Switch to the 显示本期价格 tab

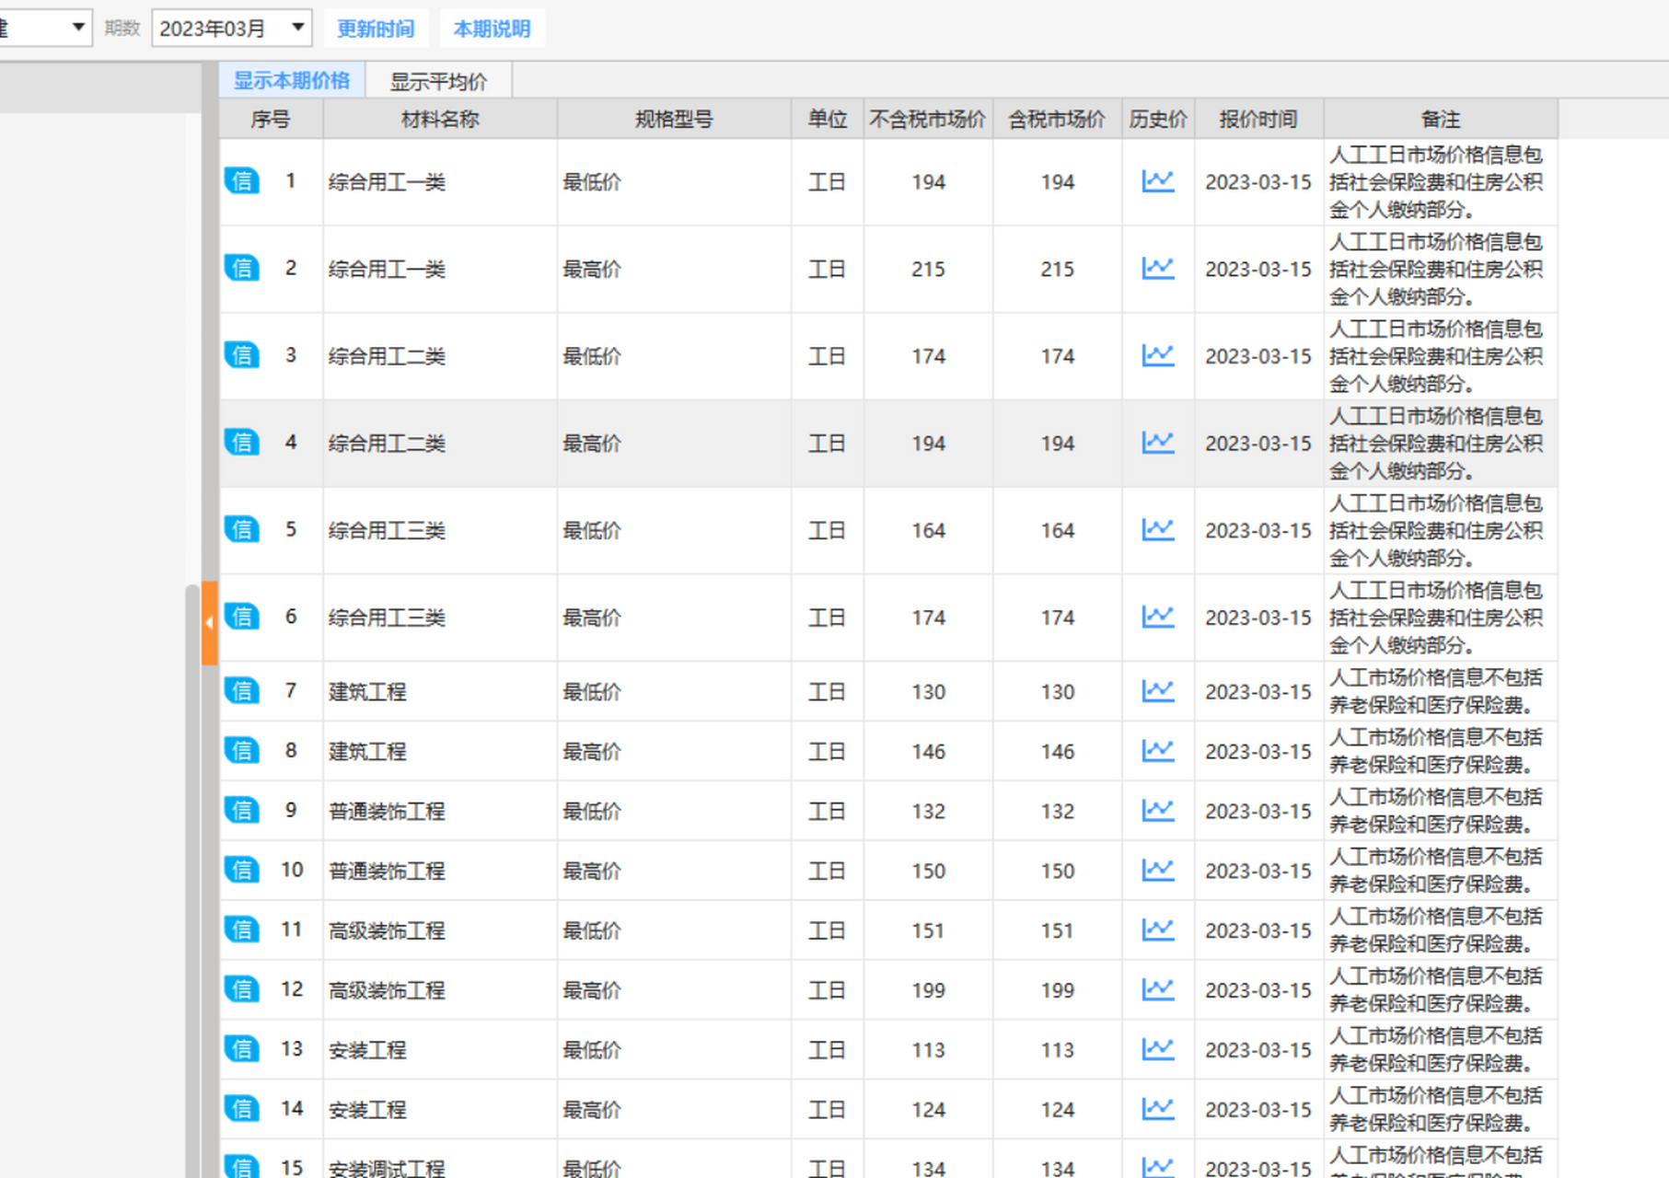[292, 81]
